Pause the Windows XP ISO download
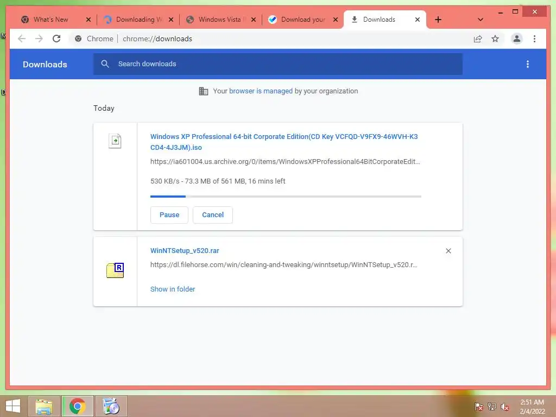The height and width of the screenshot is (417, 556). [169, 215]
